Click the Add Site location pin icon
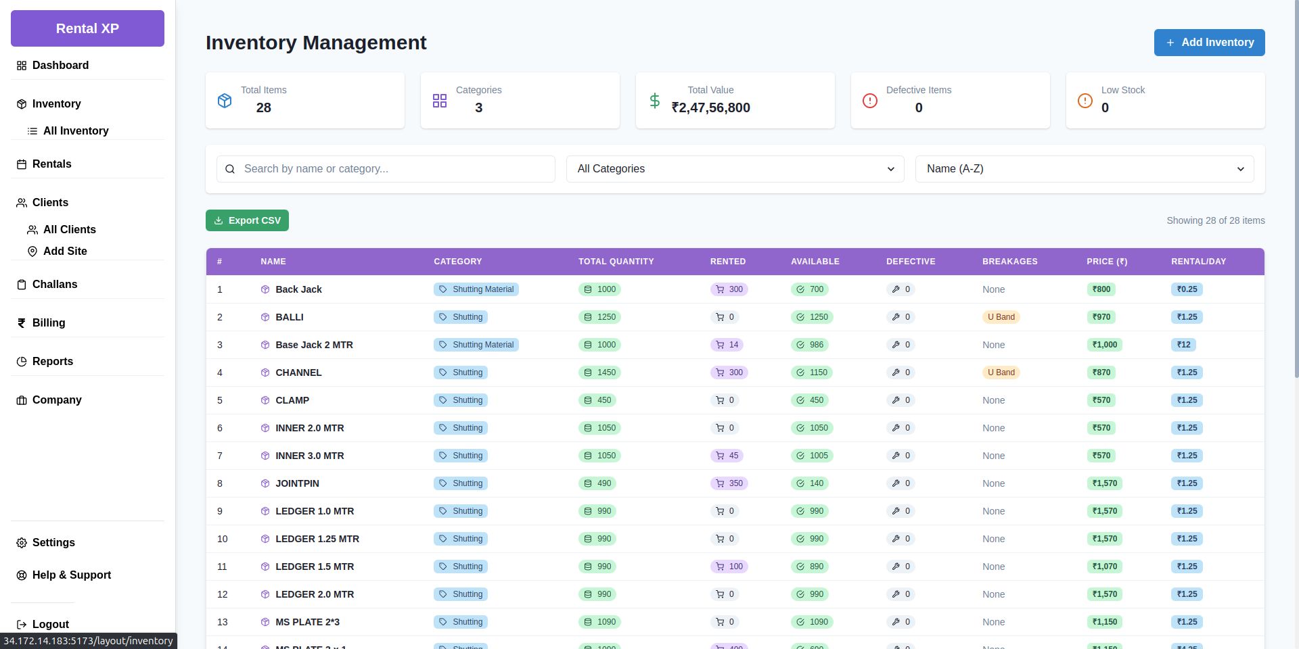Image resolution: width=1299 pixels, height=649 pixels. point(32,251)
